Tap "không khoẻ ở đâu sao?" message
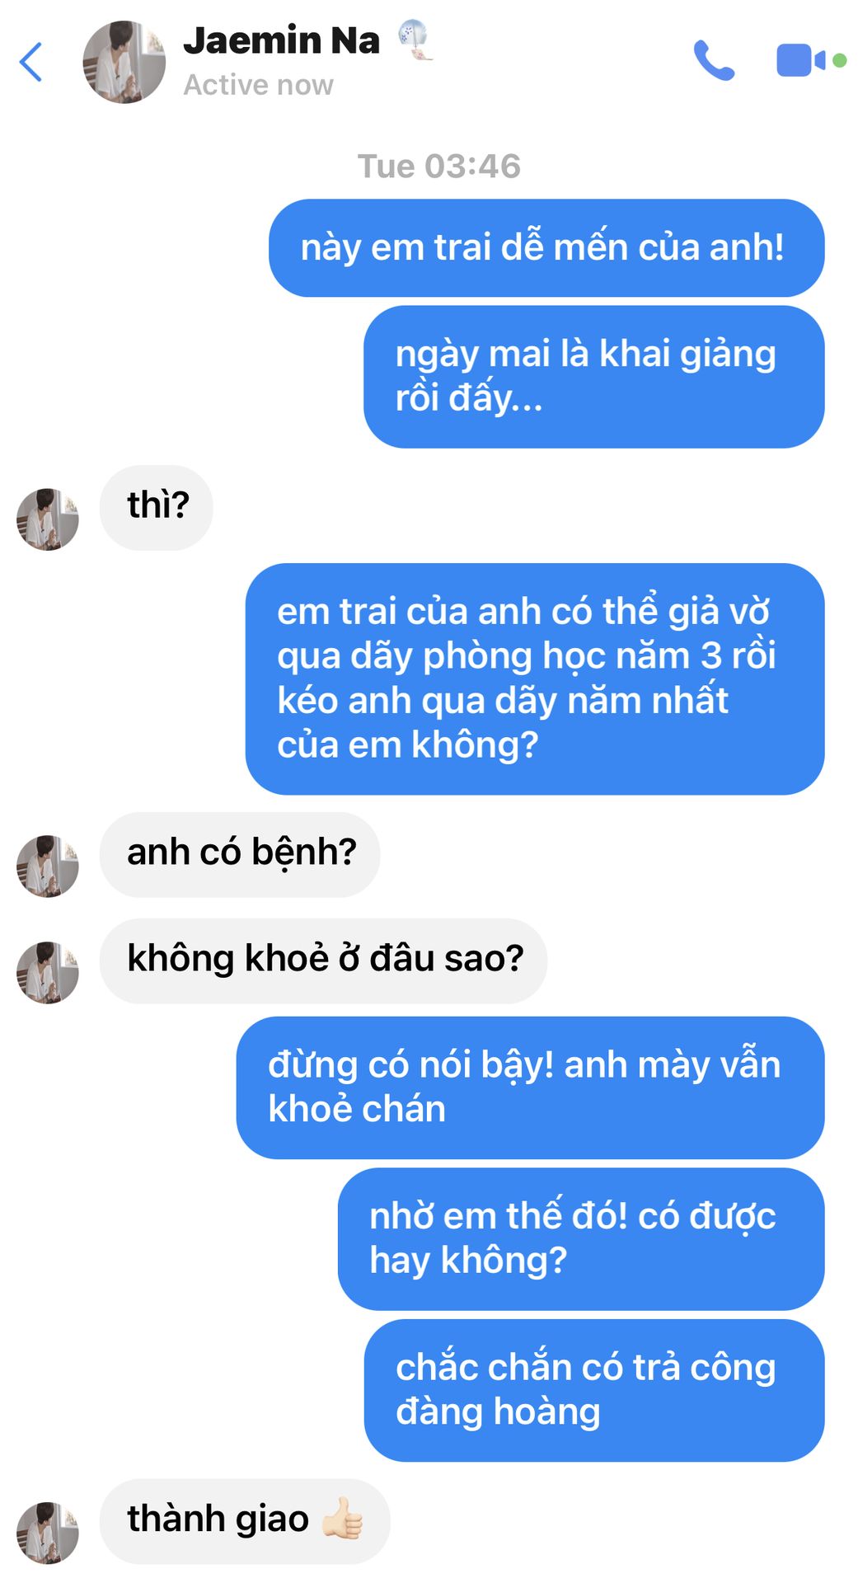The height and width of the screenshot is (1583, 858). (x=323, y=961)
